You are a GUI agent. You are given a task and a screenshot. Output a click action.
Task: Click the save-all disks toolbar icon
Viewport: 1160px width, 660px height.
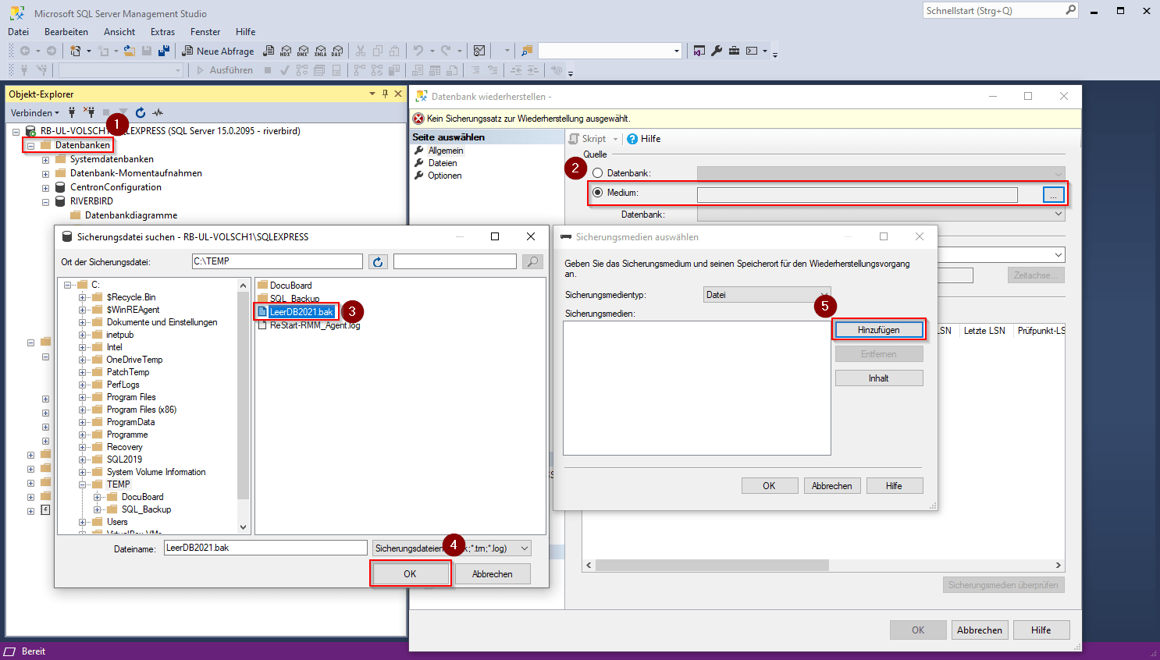pos(164,51)
